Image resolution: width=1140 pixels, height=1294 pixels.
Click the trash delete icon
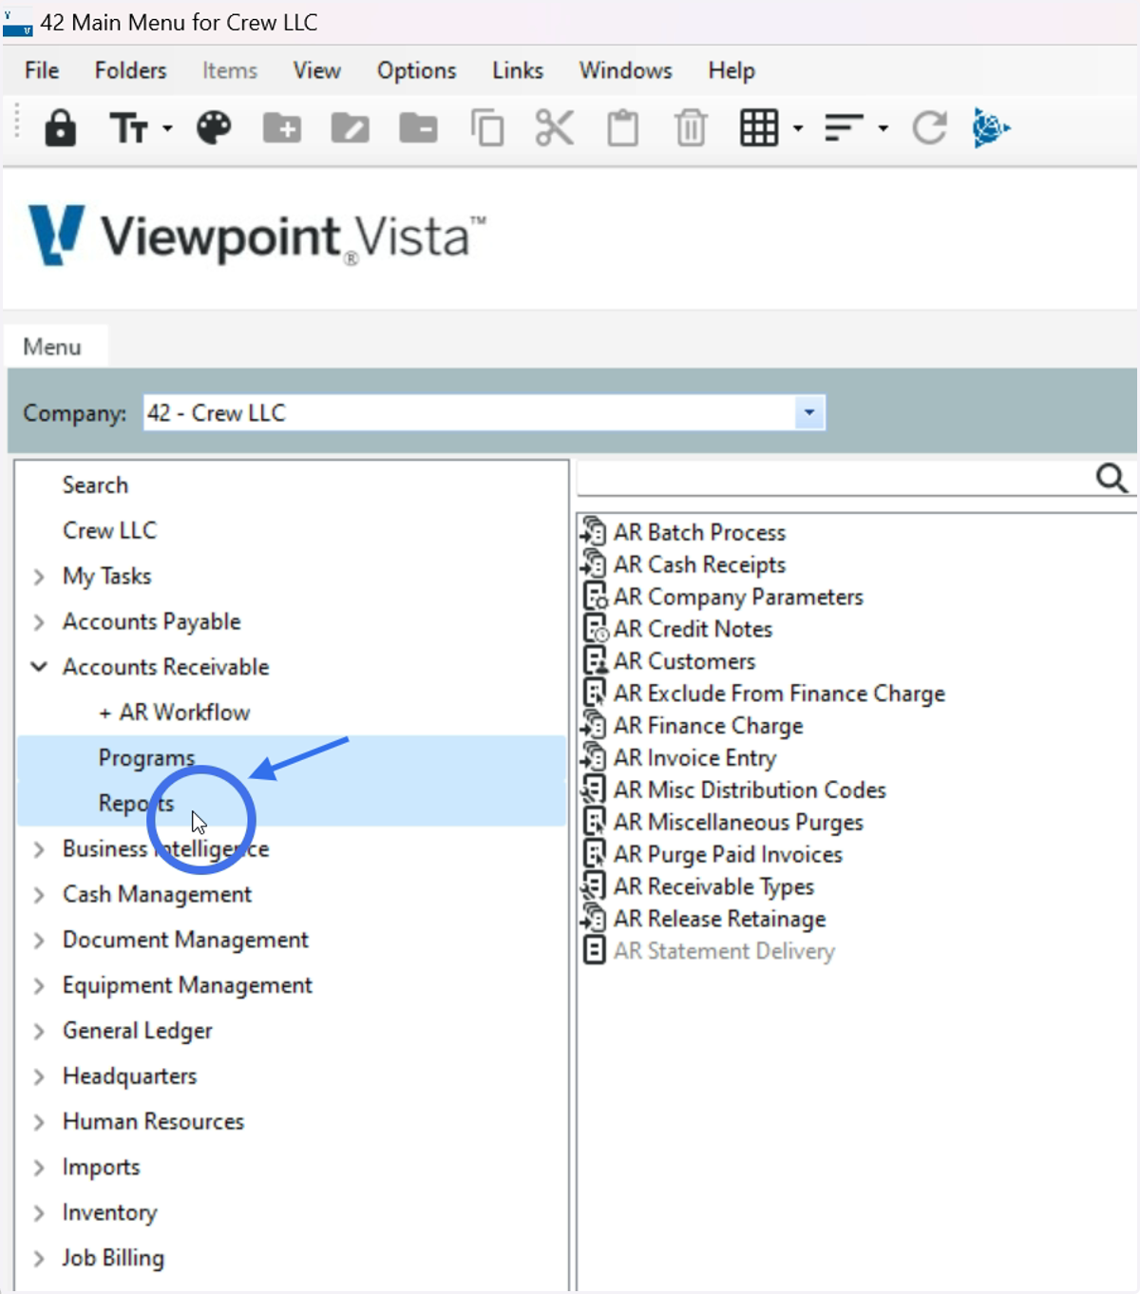(691, 127)
